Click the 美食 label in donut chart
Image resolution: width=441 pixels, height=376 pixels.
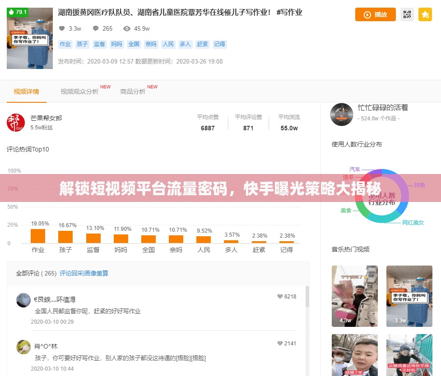(346, 211)
